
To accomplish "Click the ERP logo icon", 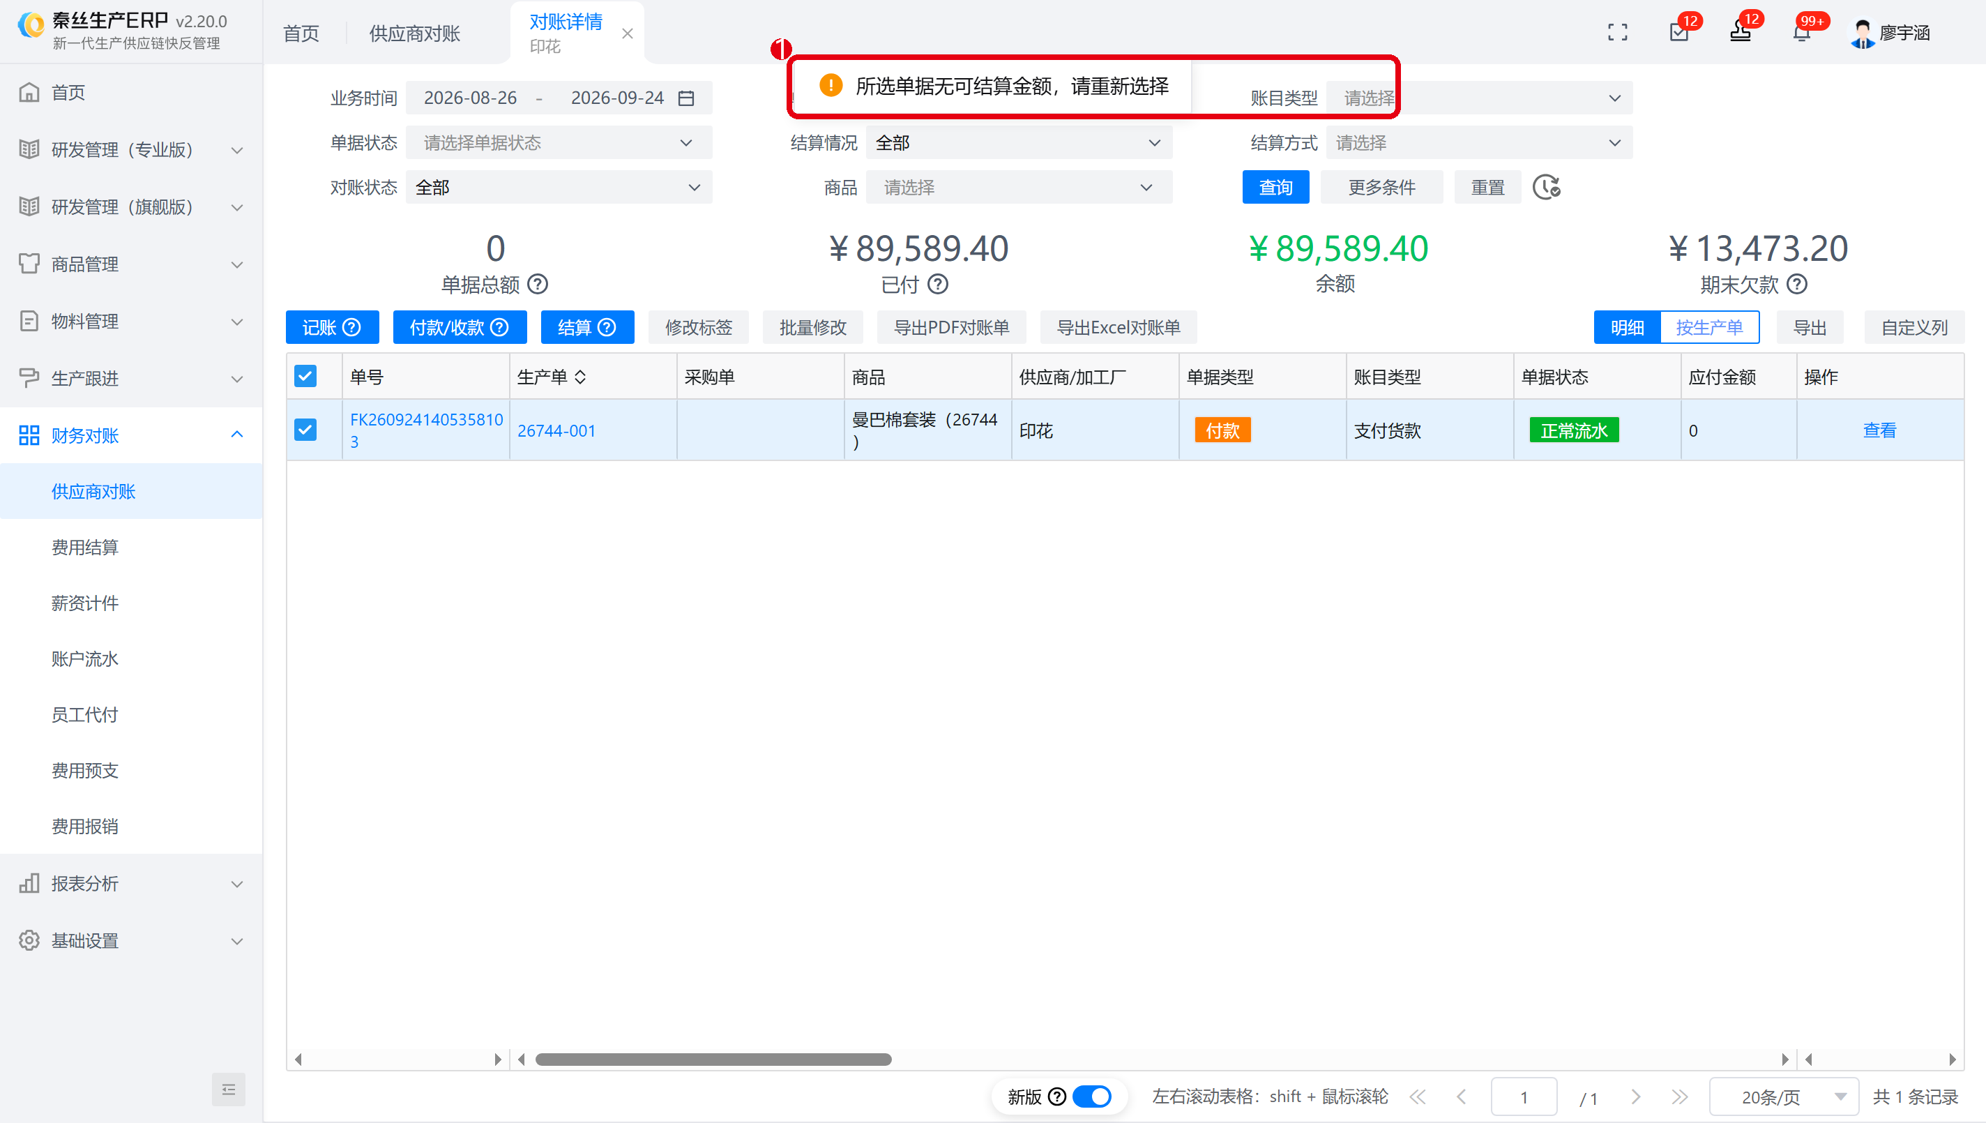I will click(x=31, y=25).
